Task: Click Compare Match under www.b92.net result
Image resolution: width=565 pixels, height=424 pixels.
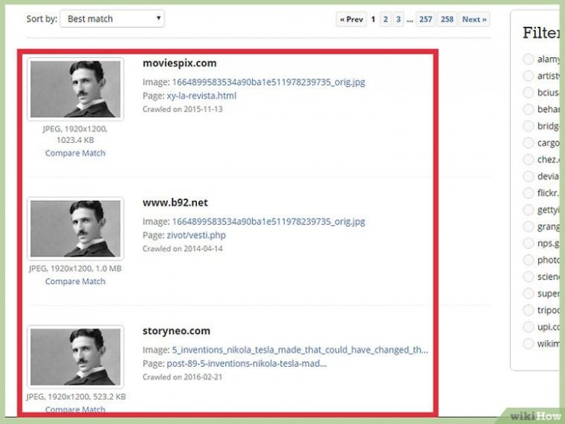Action: (76, 281)
